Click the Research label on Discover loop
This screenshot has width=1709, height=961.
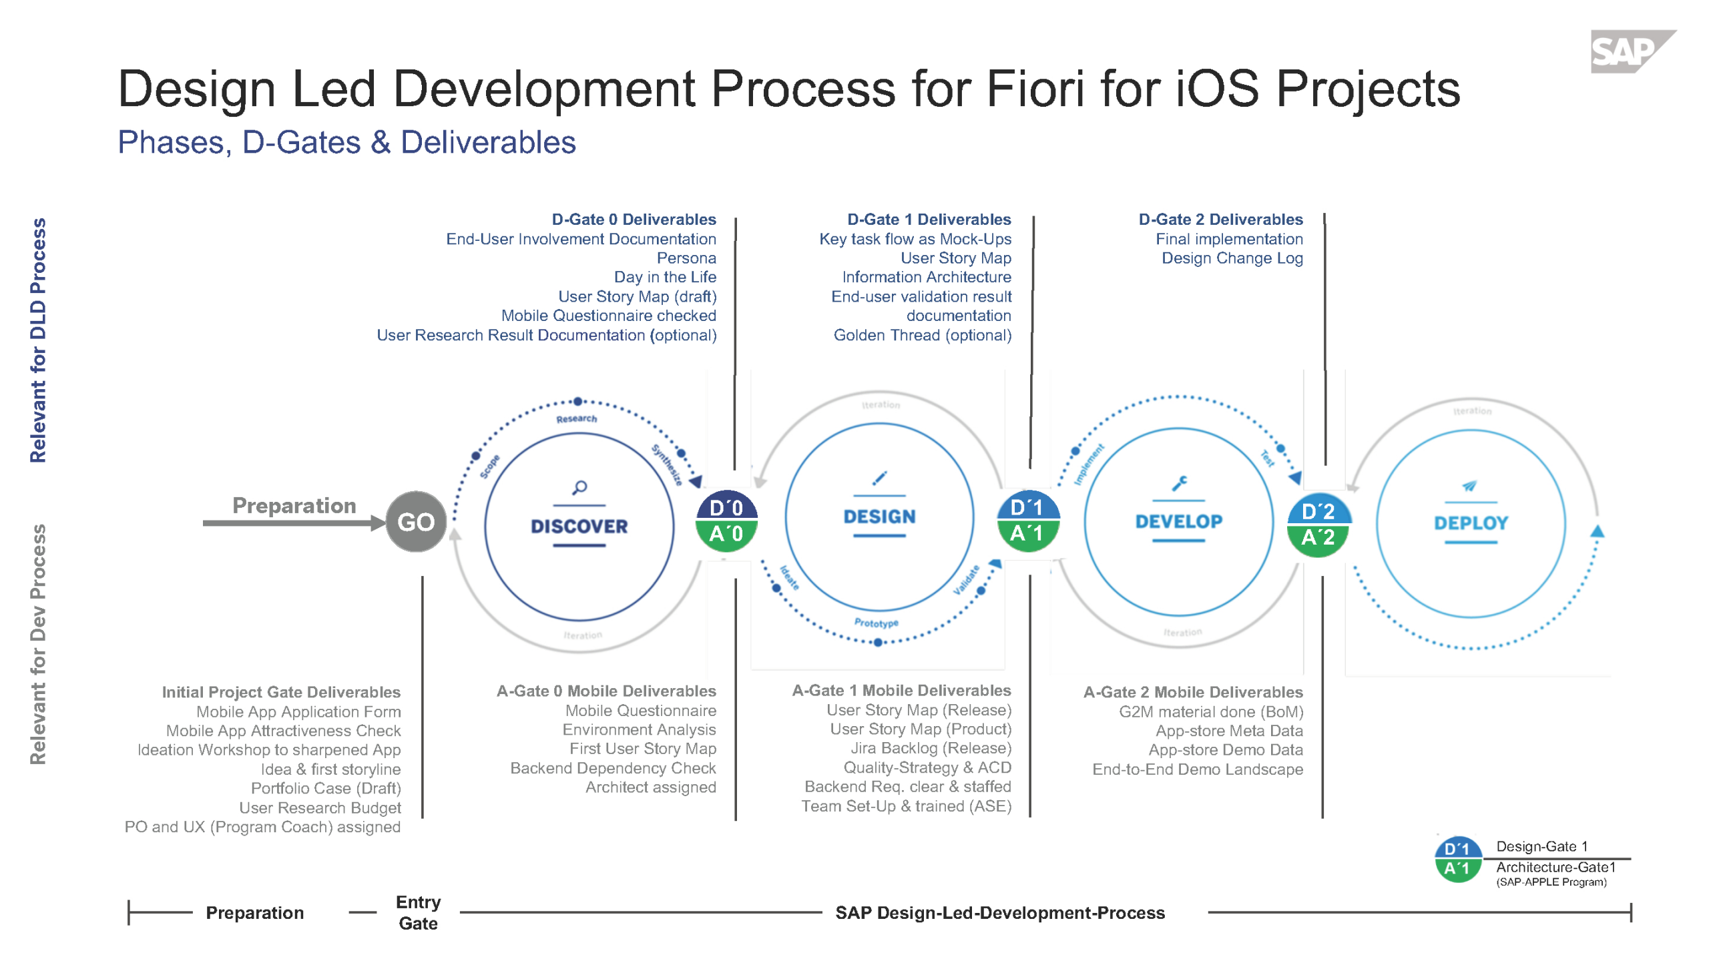tap(577, 418)
